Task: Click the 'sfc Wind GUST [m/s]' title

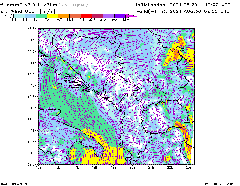Action: 28,11
